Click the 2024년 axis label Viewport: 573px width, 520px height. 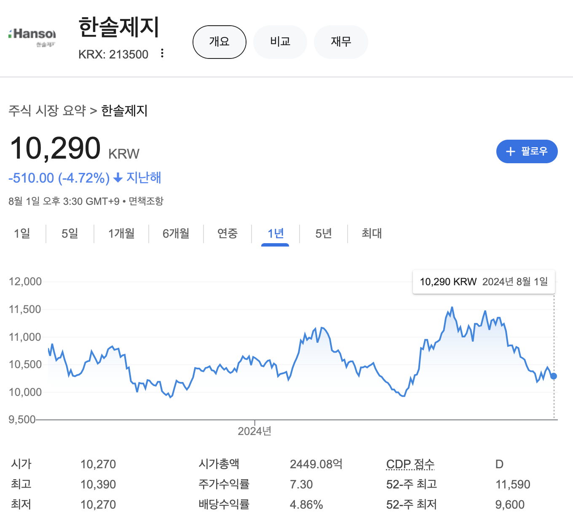pyautogui.click(x=254, y=431)
